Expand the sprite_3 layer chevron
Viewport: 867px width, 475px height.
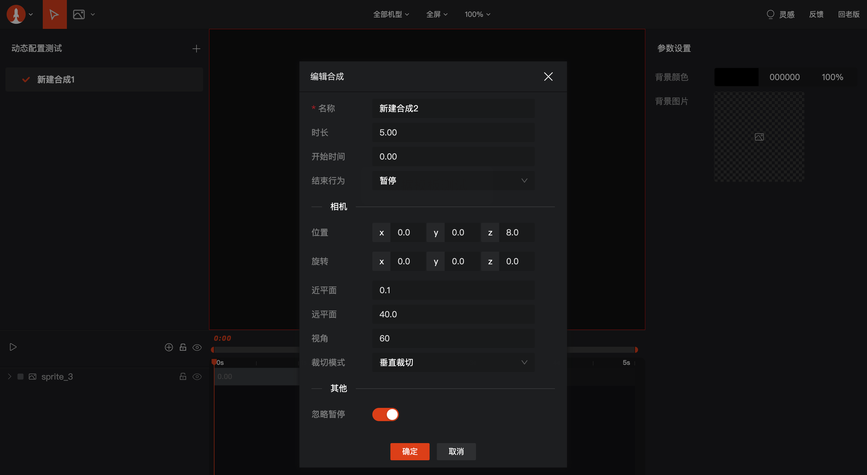[x=10, y=377]
